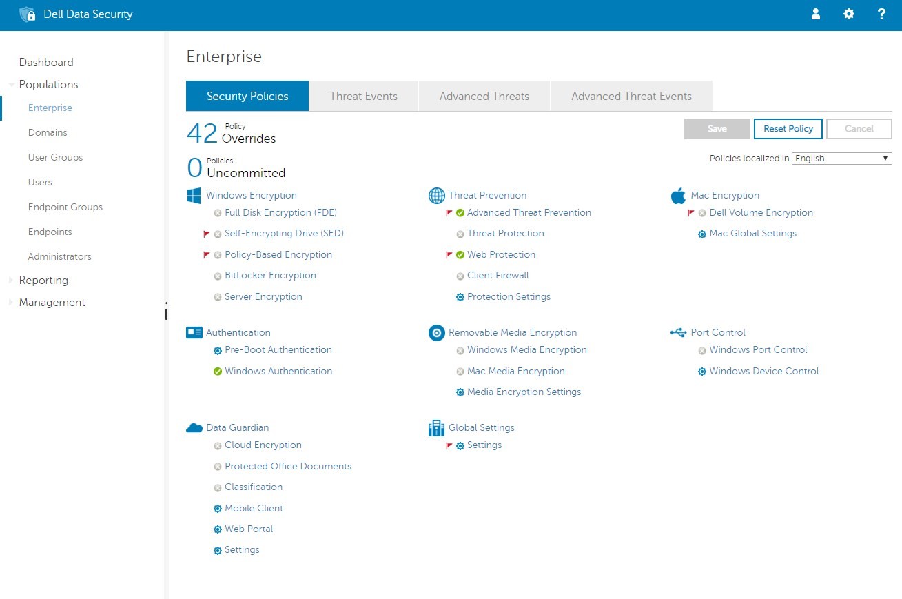This screenshot has width=902, height=599.
Task: Click the Mac Encryption apple icon
Action: click(678, 196)
